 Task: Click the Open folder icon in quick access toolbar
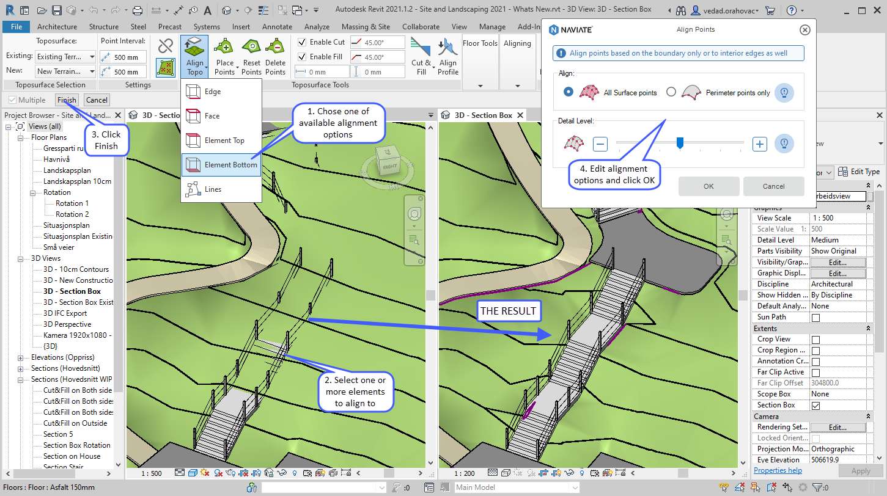pos(42,10)
